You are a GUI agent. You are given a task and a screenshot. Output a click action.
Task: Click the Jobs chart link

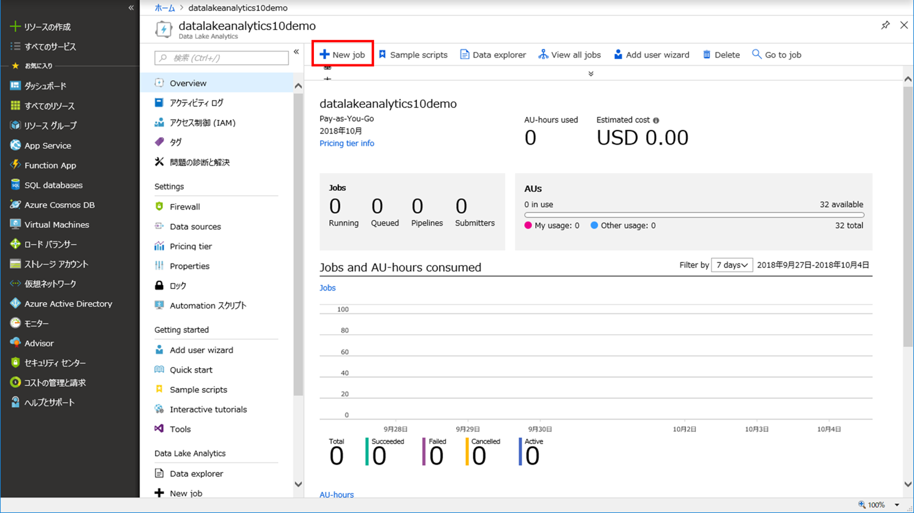(327, 287)
